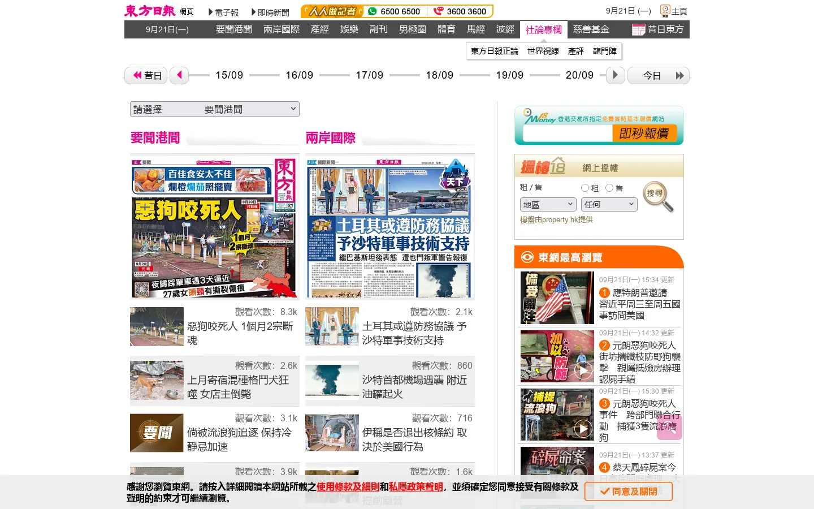This screenshot has height=509, width=814.
Task: Select date 20/09 on timeline
Action: click(580, 75)
